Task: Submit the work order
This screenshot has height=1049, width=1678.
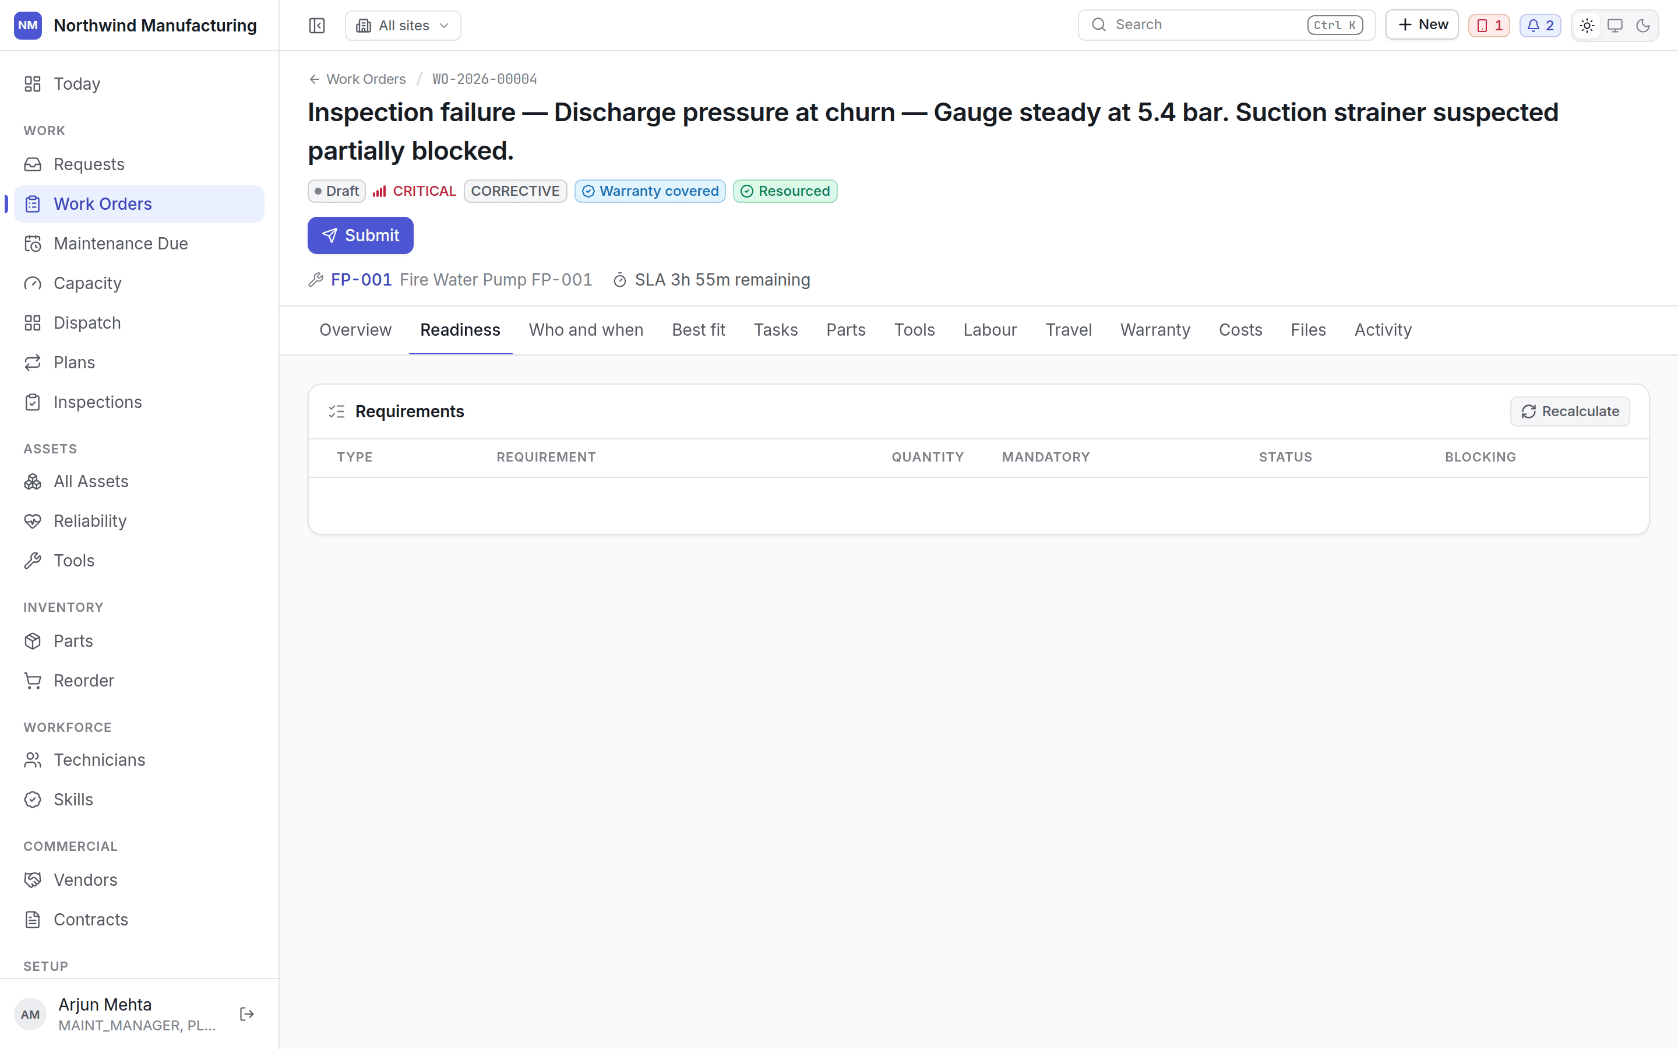Action: pos(361,235)
